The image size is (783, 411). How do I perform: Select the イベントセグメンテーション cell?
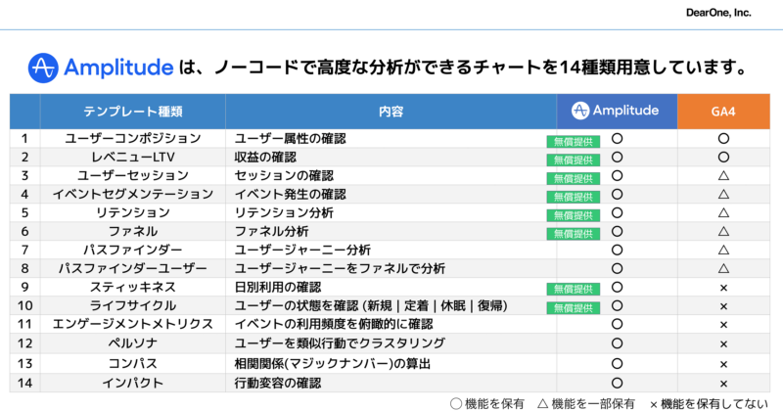point(133,194)
